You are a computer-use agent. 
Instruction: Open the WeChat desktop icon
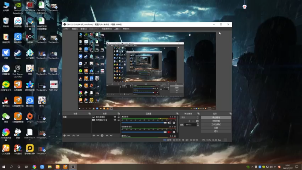point(6,118)
